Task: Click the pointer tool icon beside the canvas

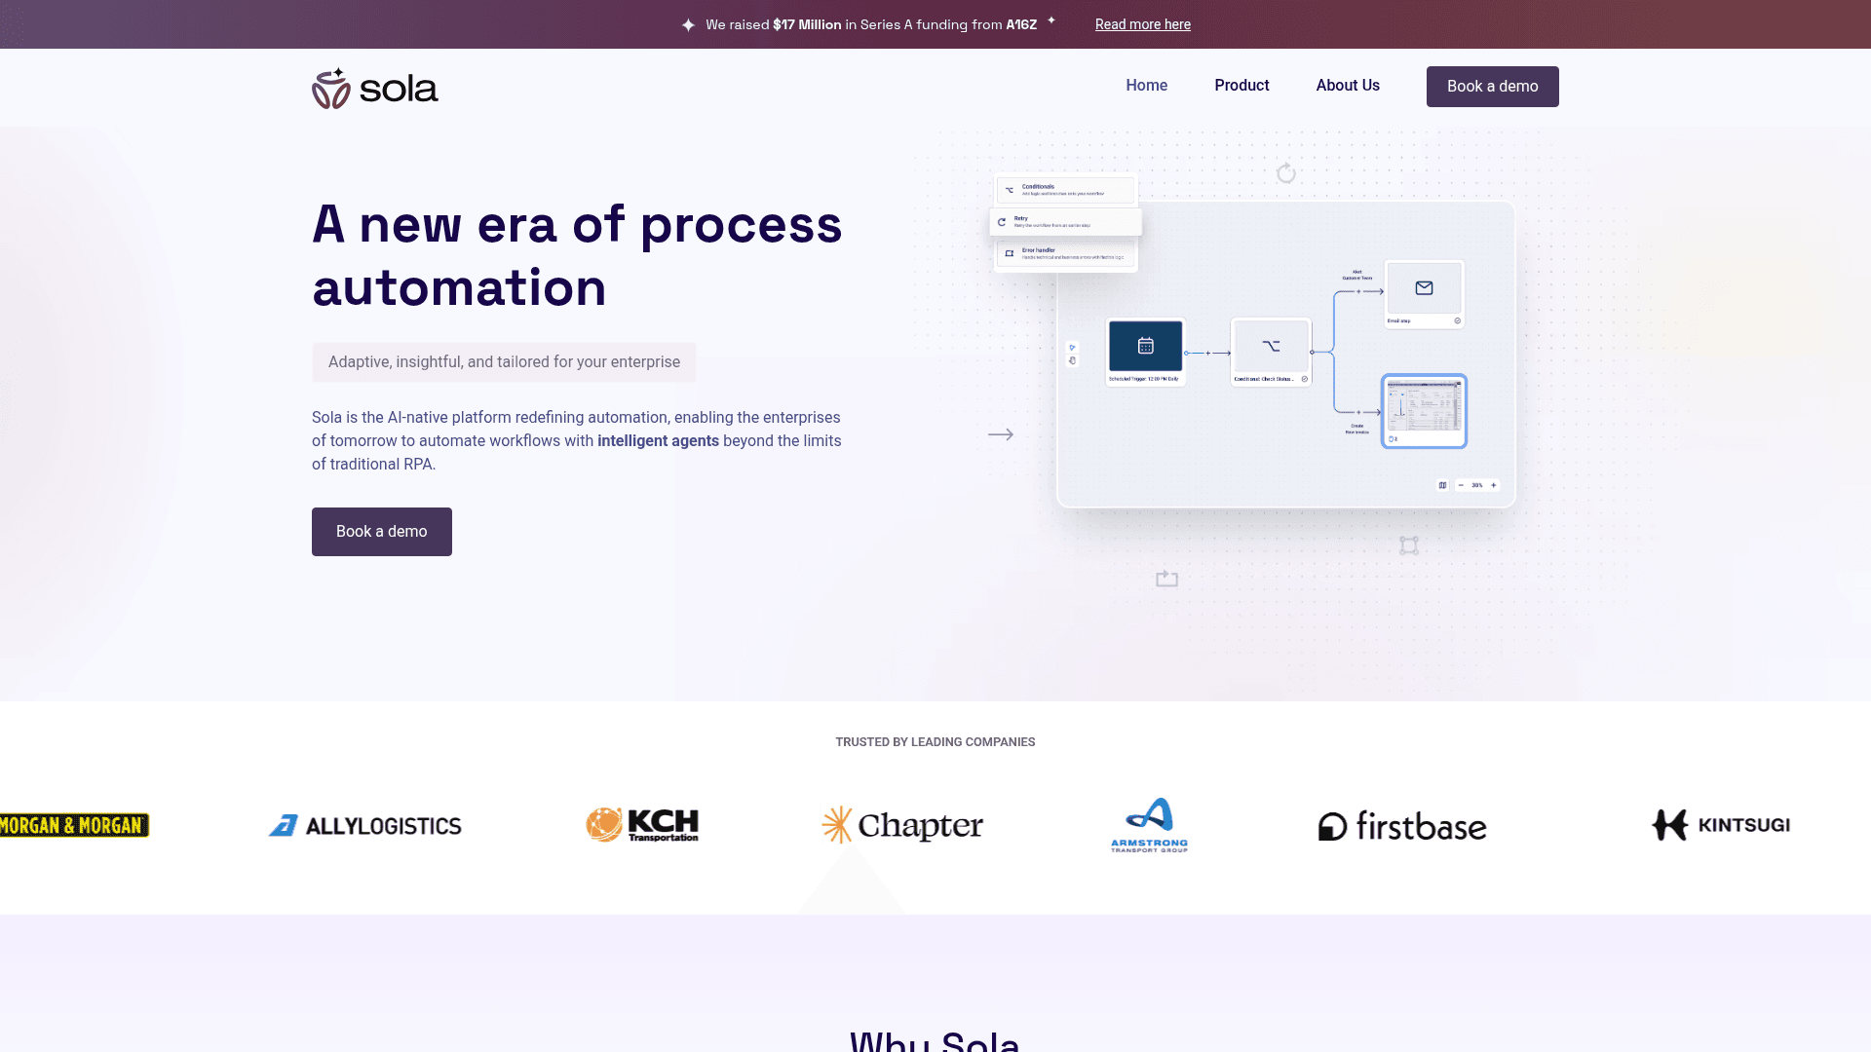Action: [1072, 347]
